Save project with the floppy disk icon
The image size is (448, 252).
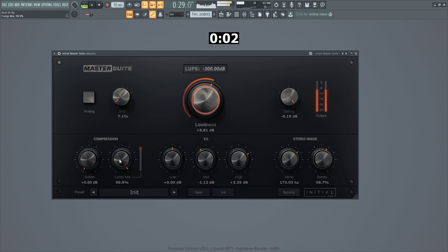click(x=307, y=5)
